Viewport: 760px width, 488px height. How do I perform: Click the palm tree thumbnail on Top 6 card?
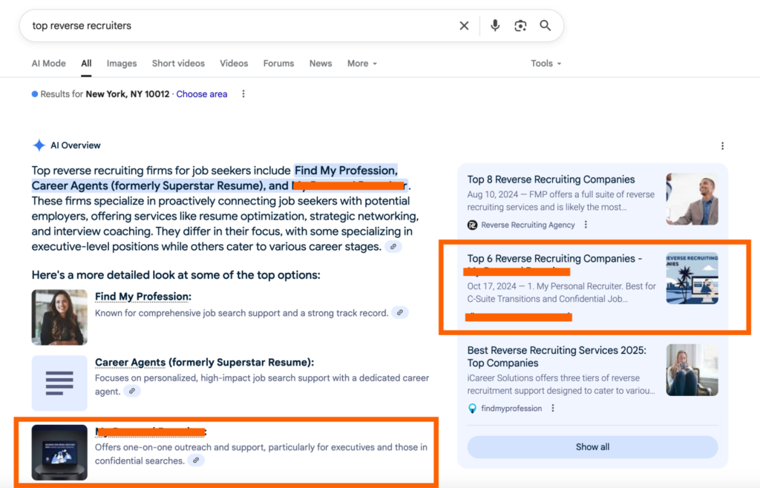coord(692,278)
